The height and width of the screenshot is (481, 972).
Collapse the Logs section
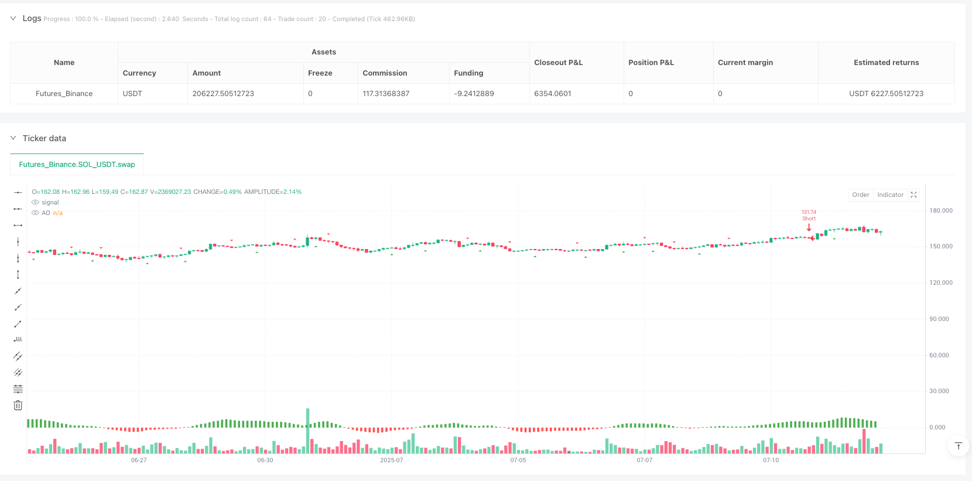[x=13, y=19]
